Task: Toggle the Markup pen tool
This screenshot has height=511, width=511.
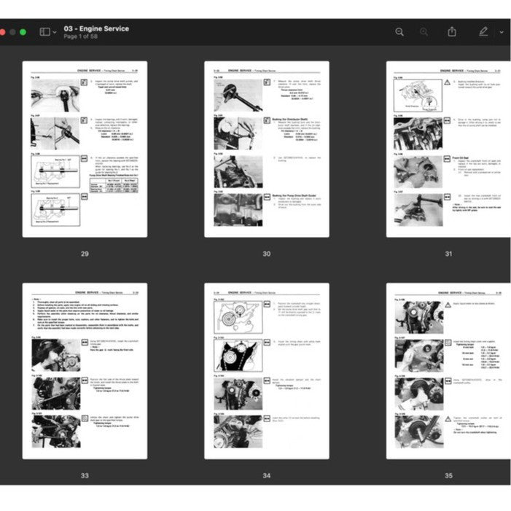Action: click(483, 32)
